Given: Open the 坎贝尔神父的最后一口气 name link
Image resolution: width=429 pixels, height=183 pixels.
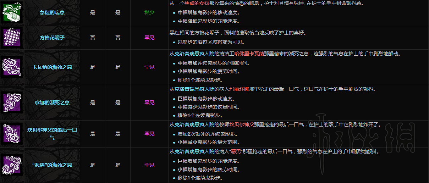Looking at the screenshot, I should [52, 134].
